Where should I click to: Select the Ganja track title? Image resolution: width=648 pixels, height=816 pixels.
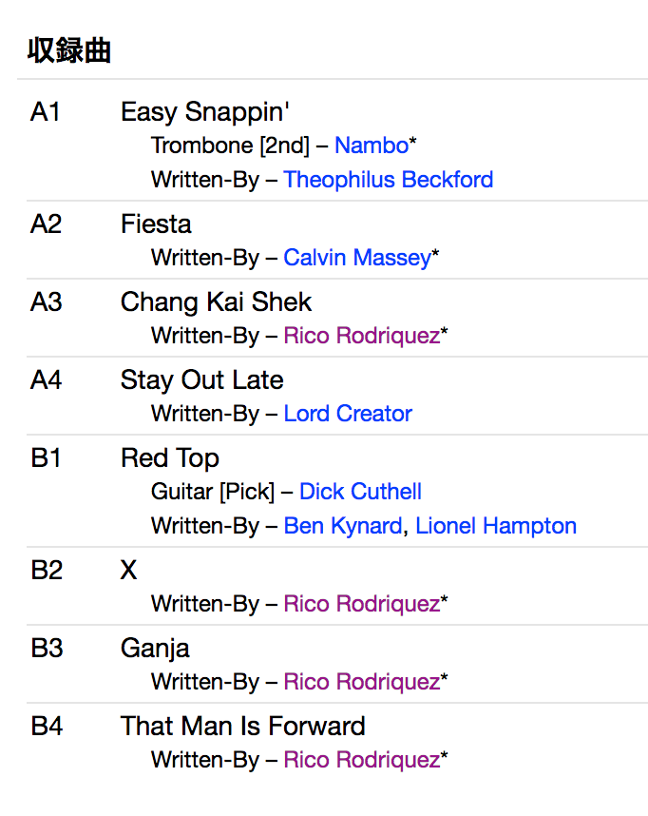click(x=155, y=649)
